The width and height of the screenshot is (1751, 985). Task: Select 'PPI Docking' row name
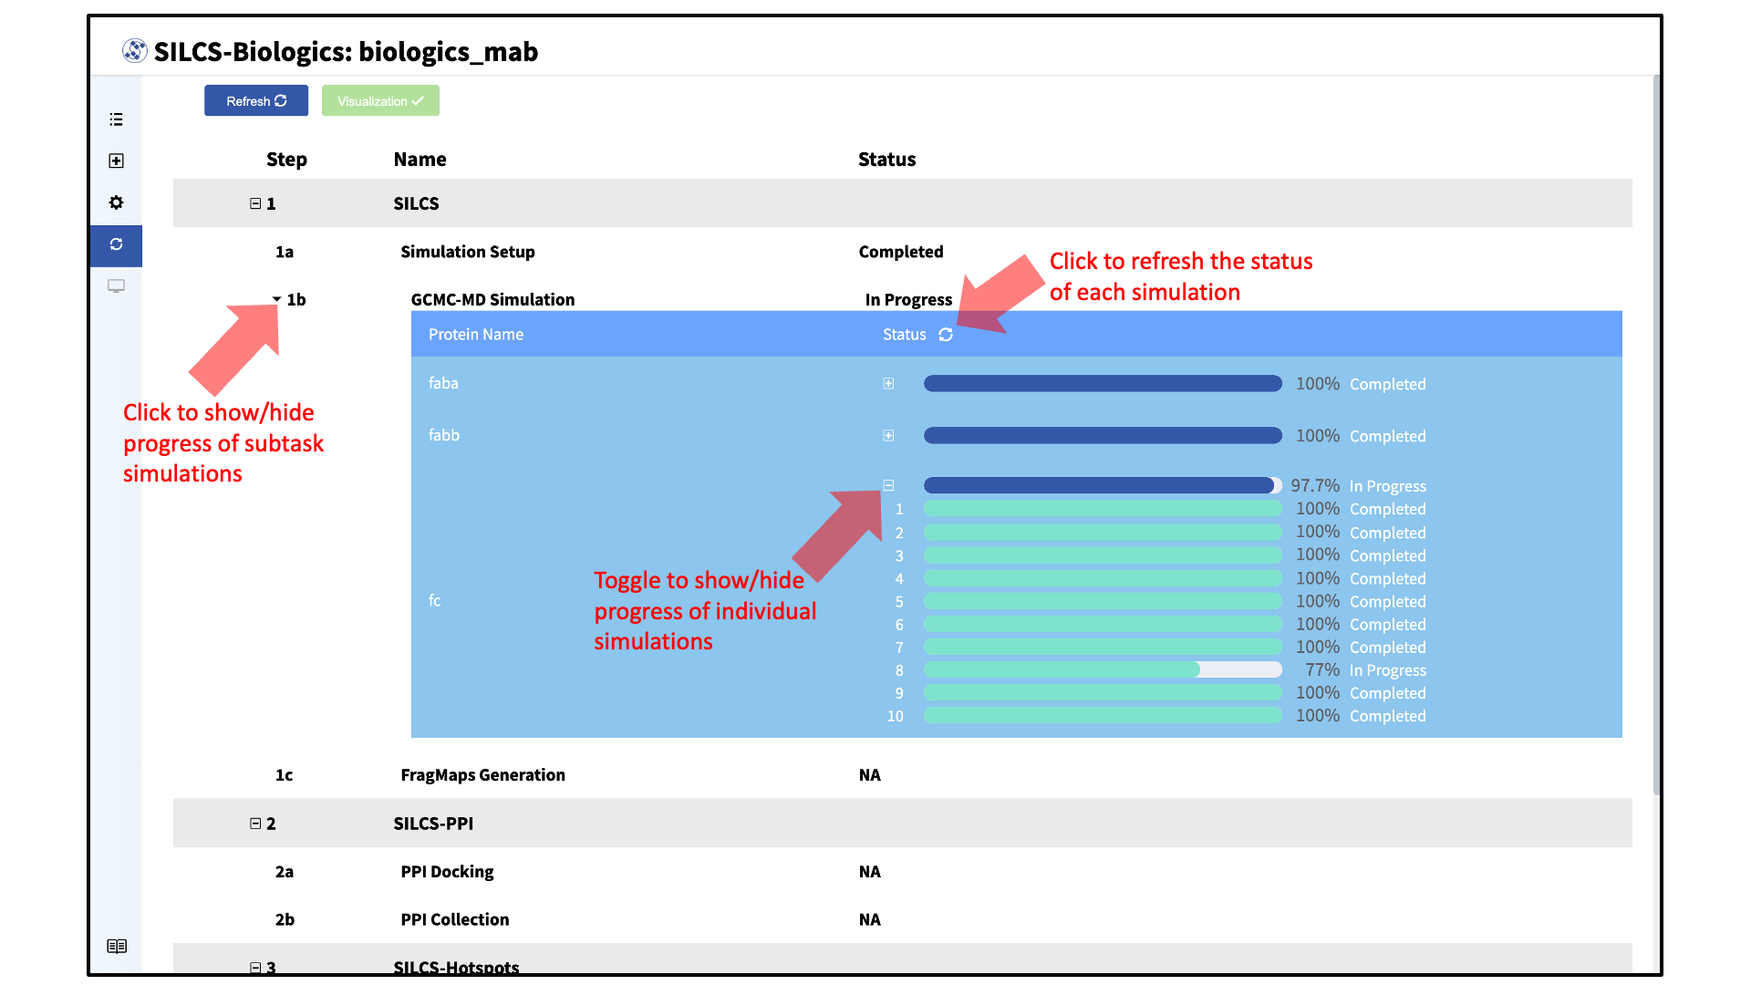[x=447, y=871]
